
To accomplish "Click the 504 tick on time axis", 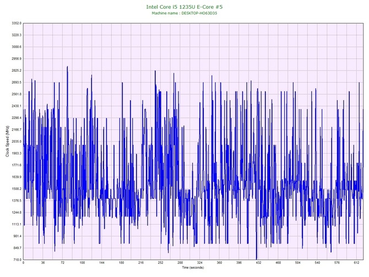I will tap(298, 263).
